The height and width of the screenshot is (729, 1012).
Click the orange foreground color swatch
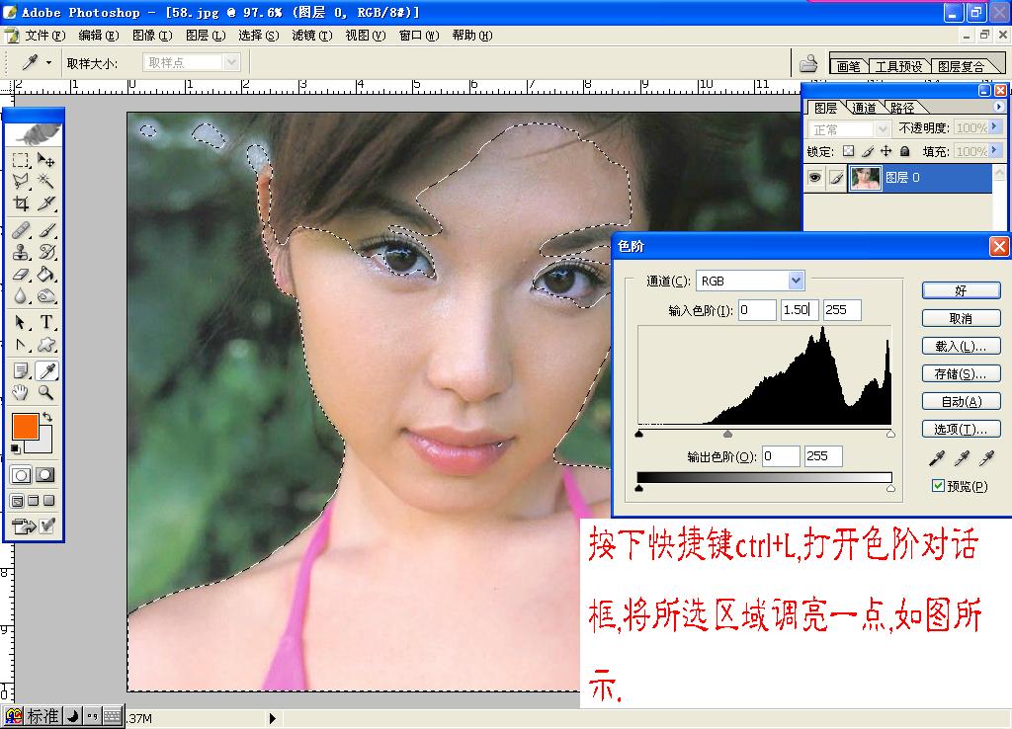[25, 427]
